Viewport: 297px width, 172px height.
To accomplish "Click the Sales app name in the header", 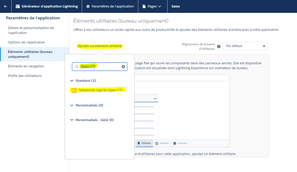I will [x=176, y=6].
